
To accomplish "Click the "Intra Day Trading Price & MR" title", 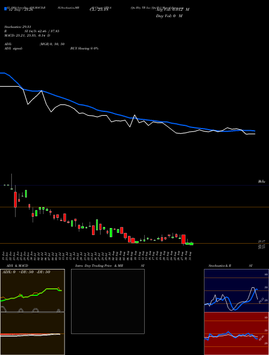I will (x=99, y=266).
